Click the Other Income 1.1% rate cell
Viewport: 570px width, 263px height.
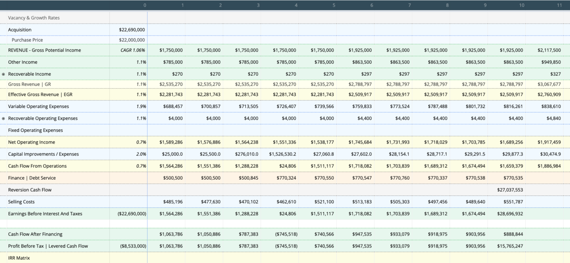[142, 62]
